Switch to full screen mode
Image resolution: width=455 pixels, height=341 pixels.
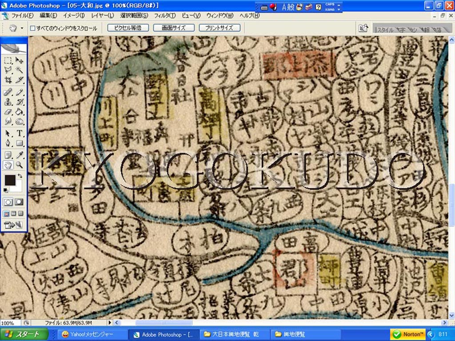(20, 214)
